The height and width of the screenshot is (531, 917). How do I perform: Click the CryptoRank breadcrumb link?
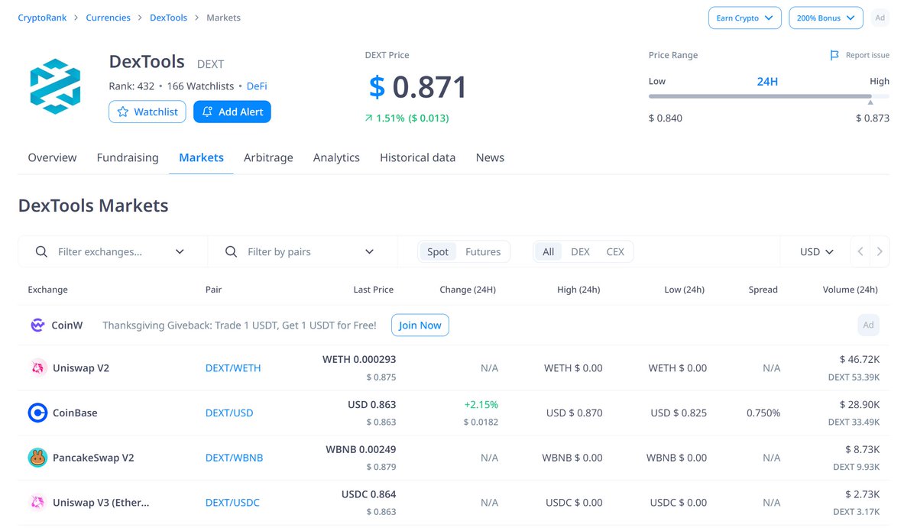pyautogui.click(x=42, y=18)
